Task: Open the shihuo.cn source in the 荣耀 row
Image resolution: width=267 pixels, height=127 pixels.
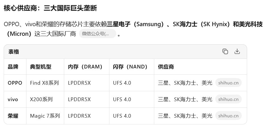Action: click(x=228, y=116)
